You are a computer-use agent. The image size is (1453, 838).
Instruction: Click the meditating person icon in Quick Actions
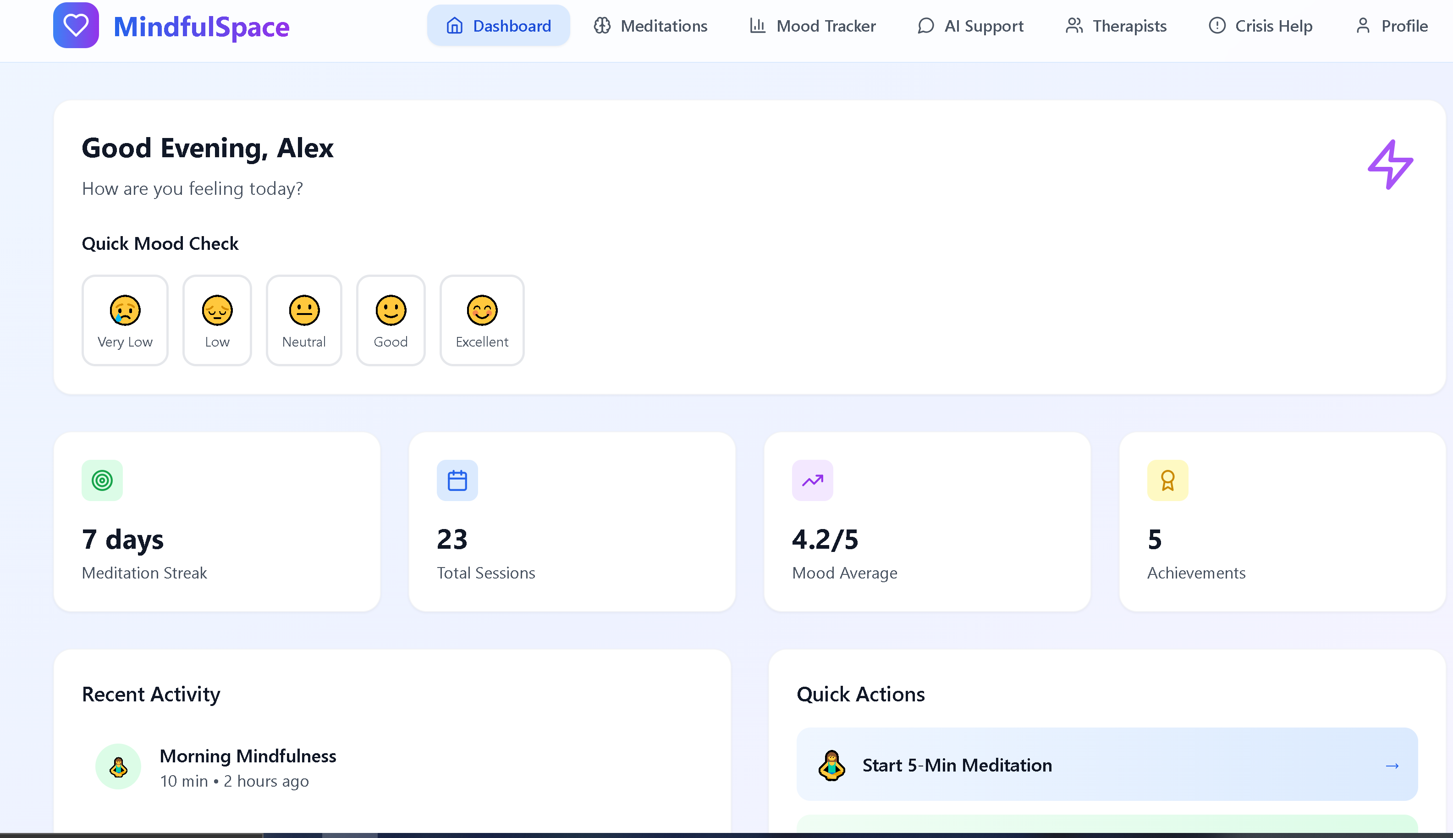(x=831, y=766)
